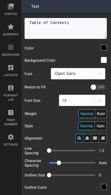Set Style to Italic
Screen dimensions: 111x195
point(101,126)
